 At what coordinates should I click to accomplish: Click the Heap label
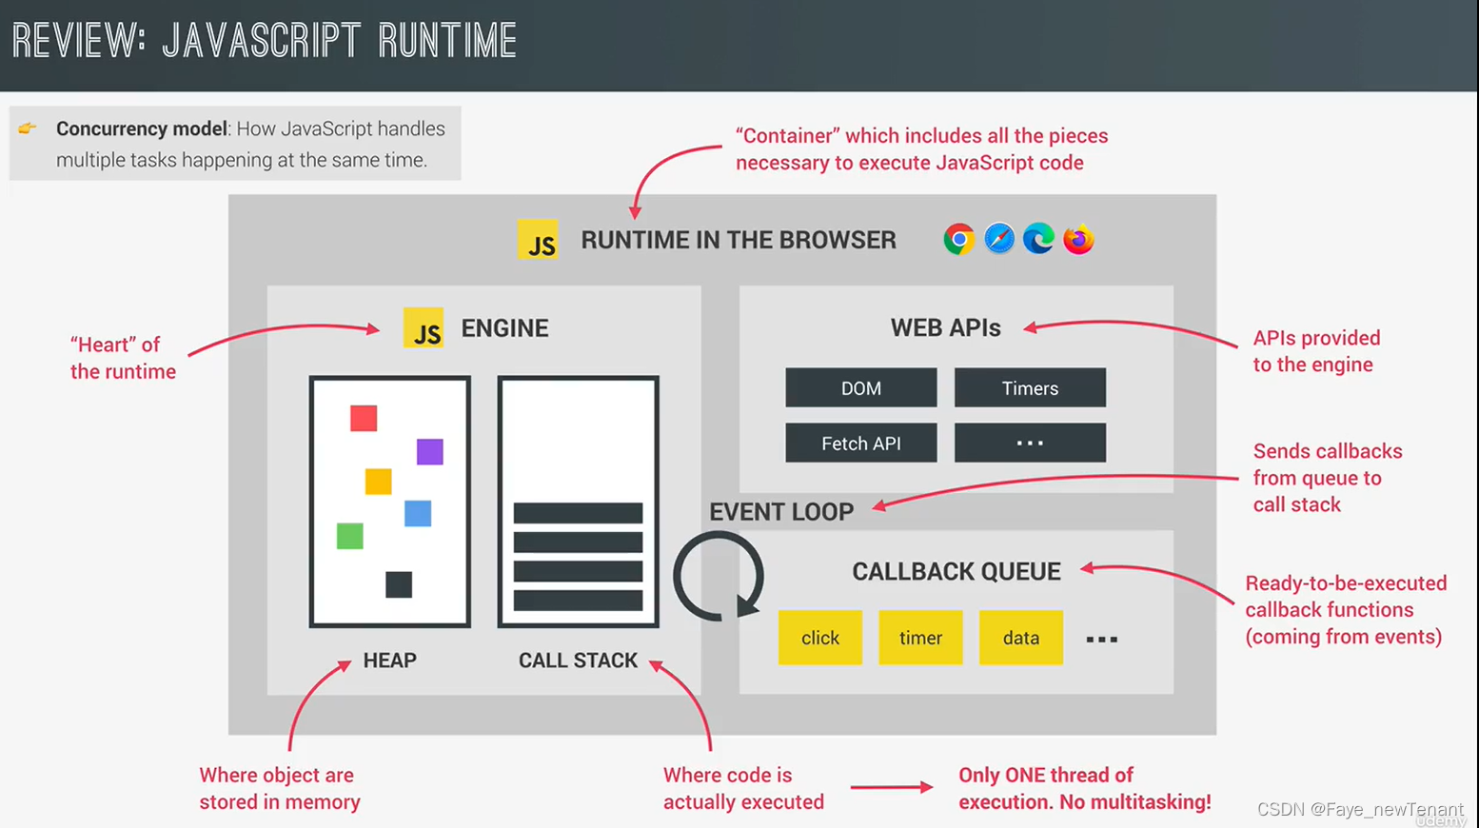[389, 660]
